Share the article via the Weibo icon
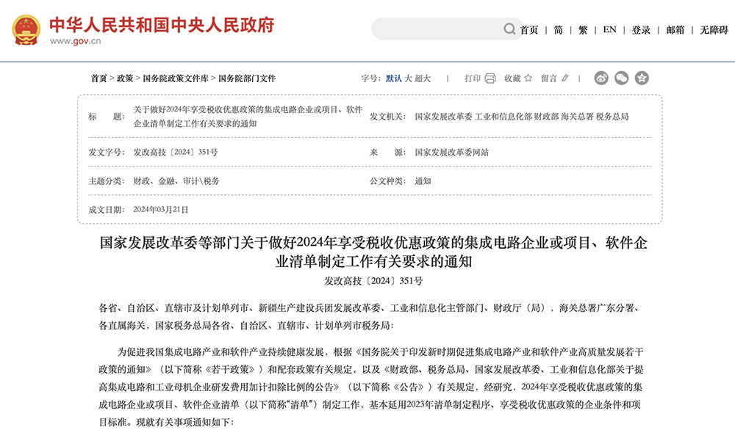The image size is (735, 438). click(x=601, y=78)
